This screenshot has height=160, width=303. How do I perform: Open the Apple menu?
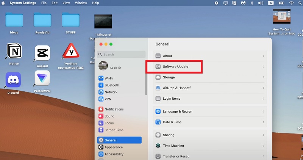3,3
